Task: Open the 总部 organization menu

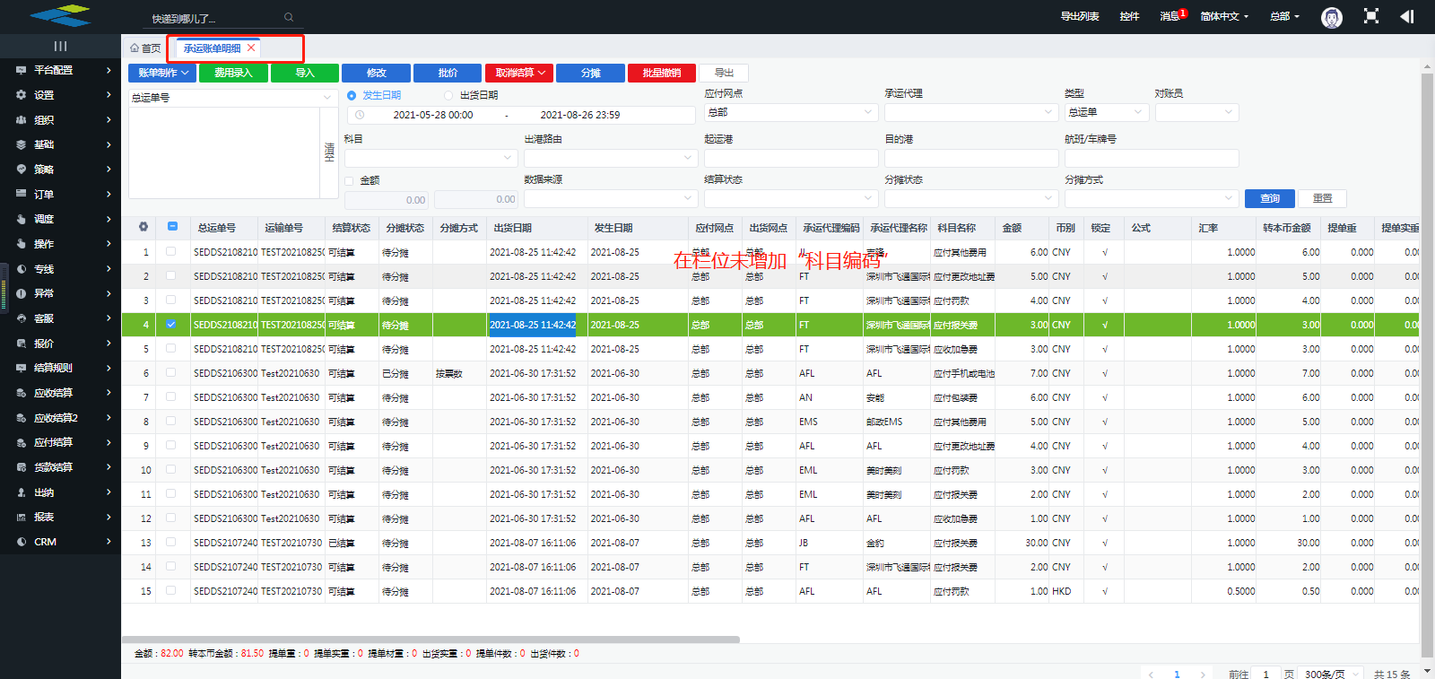Action: point(1284,16)
